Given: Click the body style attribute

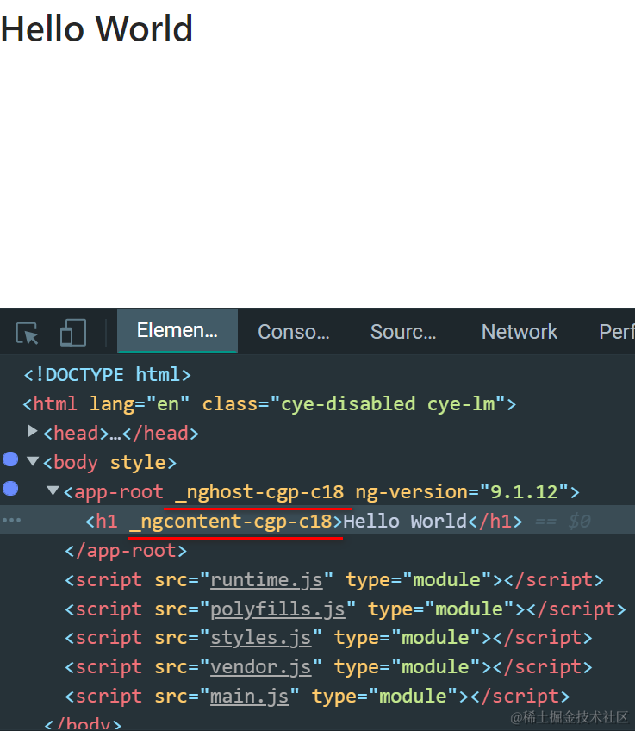Looking at the screenshot, I should (138, 463).
